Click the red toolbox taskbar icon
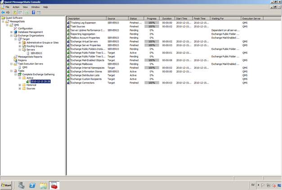 (x=54, y=186)
